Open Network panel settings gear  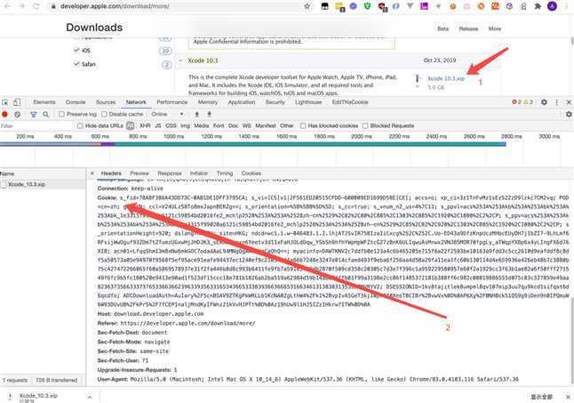[x=569, y=114]
